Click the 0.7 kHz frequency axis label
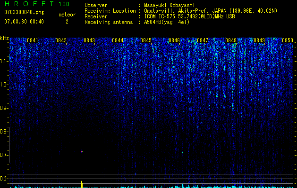The width and height of the screenshot is (297, 188). pyautogui.click(x=3, y=155)
